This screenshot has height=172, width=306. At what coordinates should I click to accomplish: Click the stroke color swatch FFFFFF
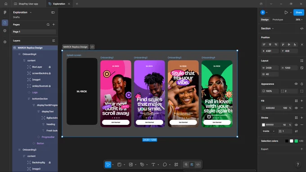click(263, 125)
